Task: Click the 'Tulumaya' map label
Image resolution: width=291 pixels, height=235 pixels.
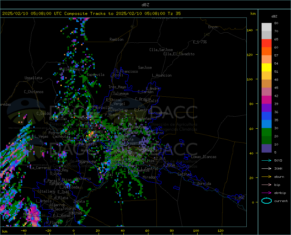Action: 121,93
